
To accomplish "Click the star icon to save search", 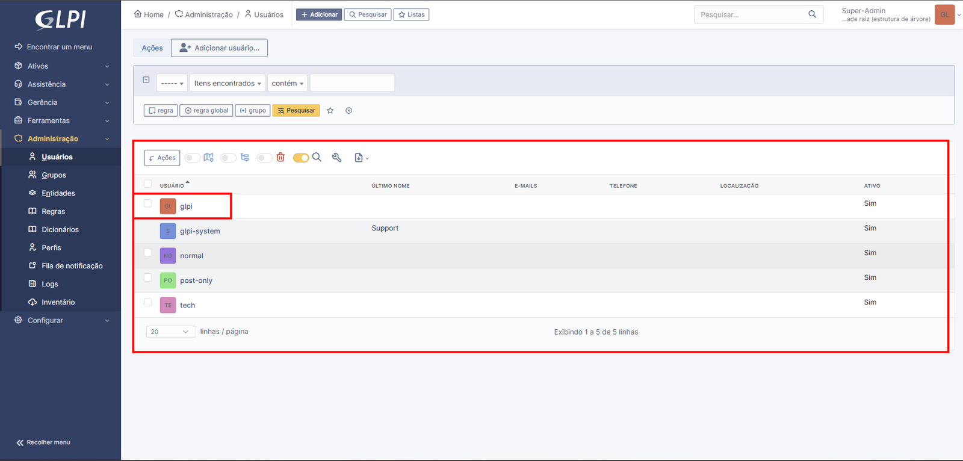I will pyautogui.click(x=330, y=111).
